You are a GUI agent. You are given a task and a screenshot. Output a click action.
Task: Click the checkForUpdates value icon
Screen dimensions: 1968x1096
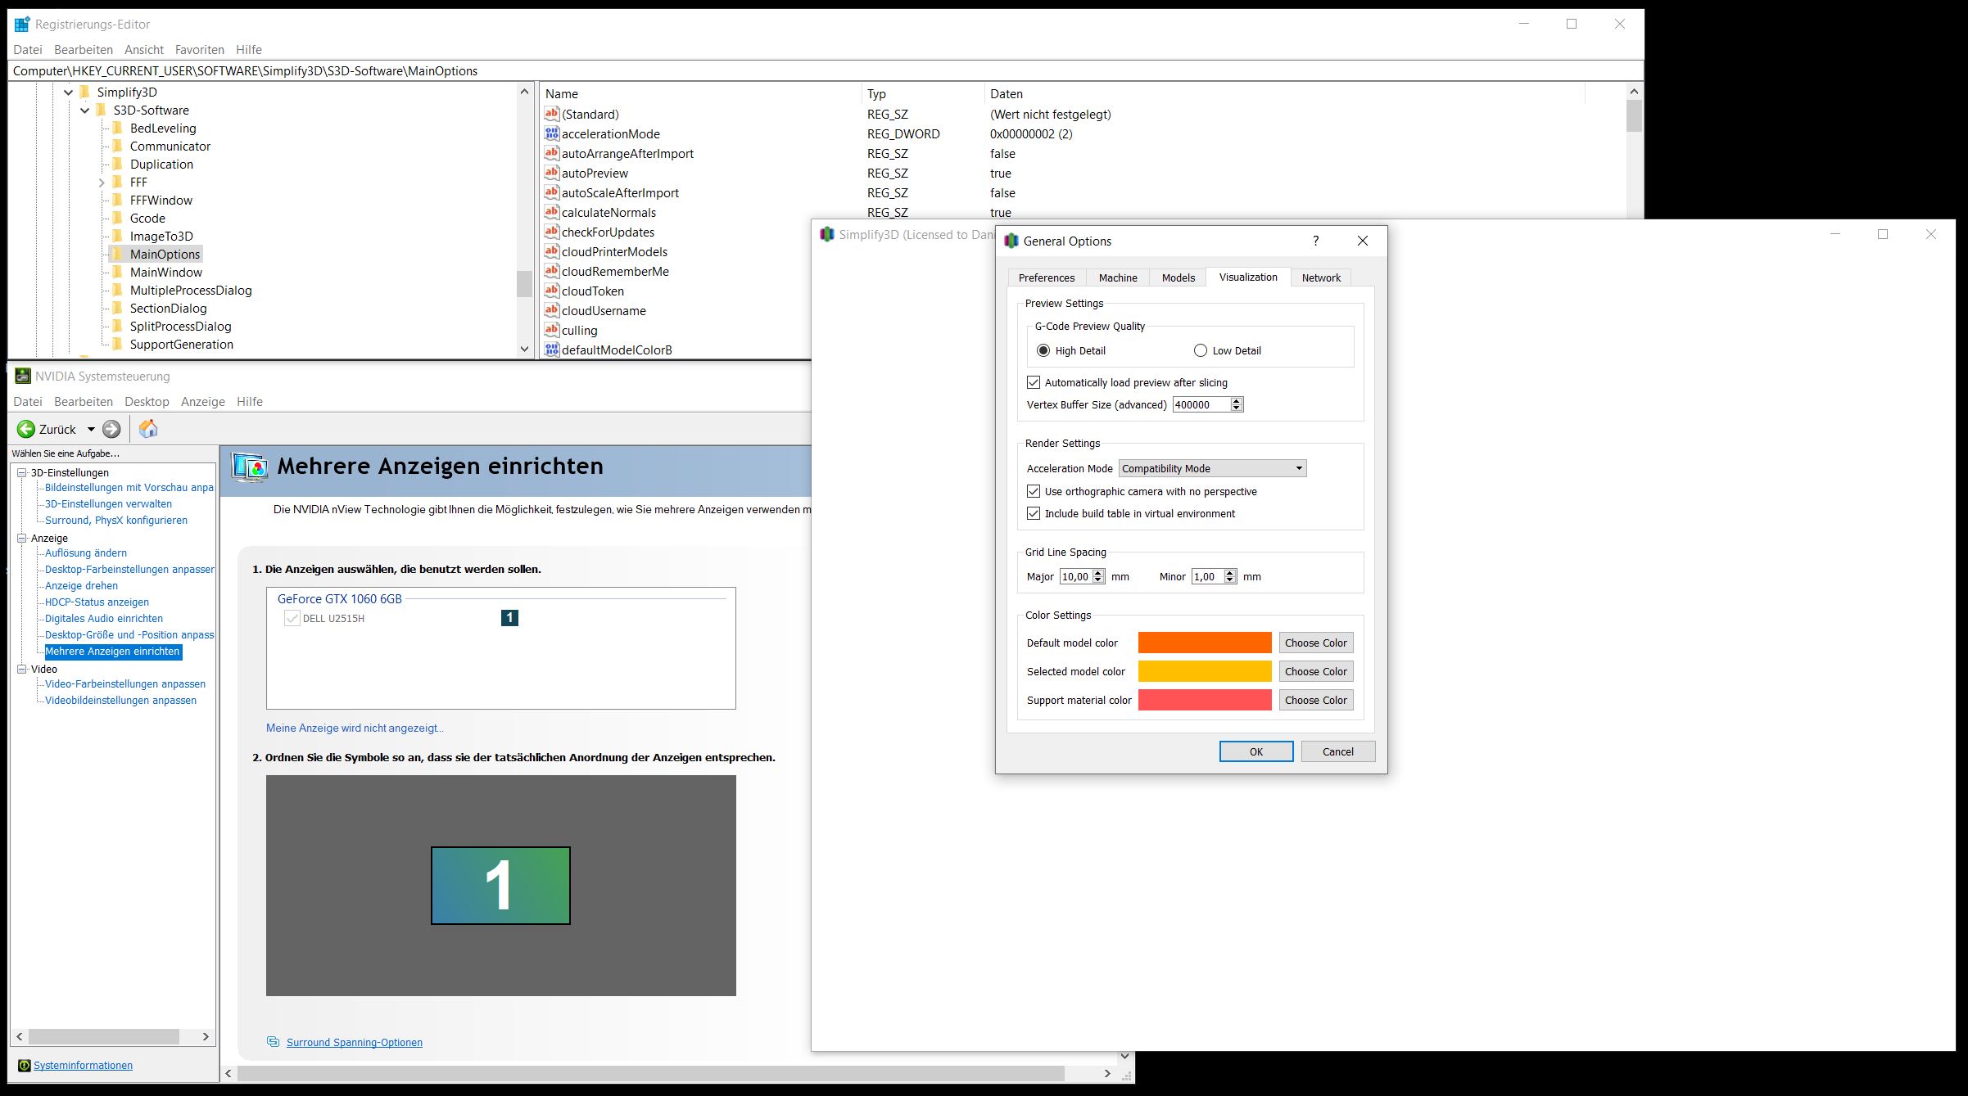(x=551, y=232)
